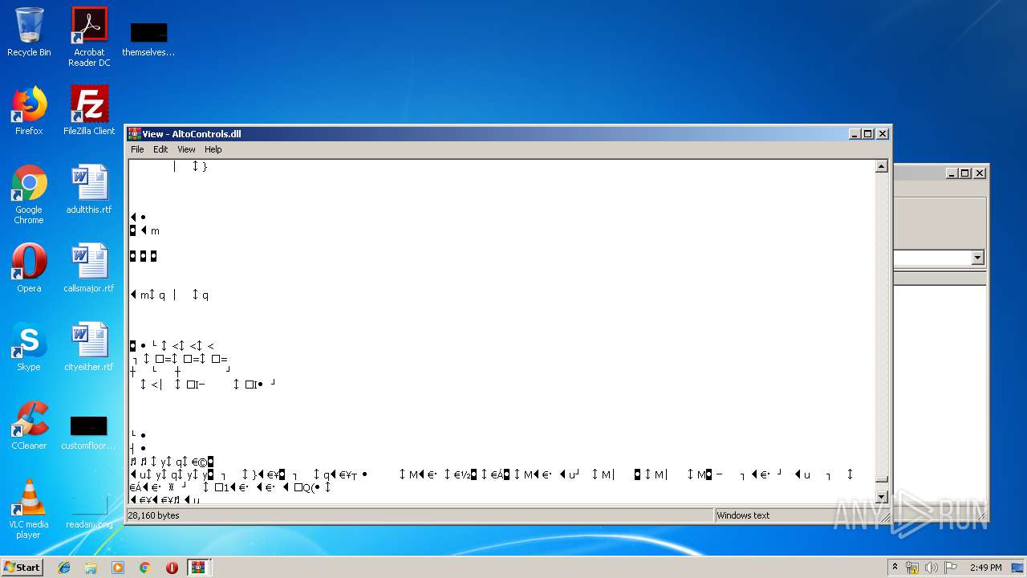
Task: Open the Help menu in viewer
Action: point(213,149)
